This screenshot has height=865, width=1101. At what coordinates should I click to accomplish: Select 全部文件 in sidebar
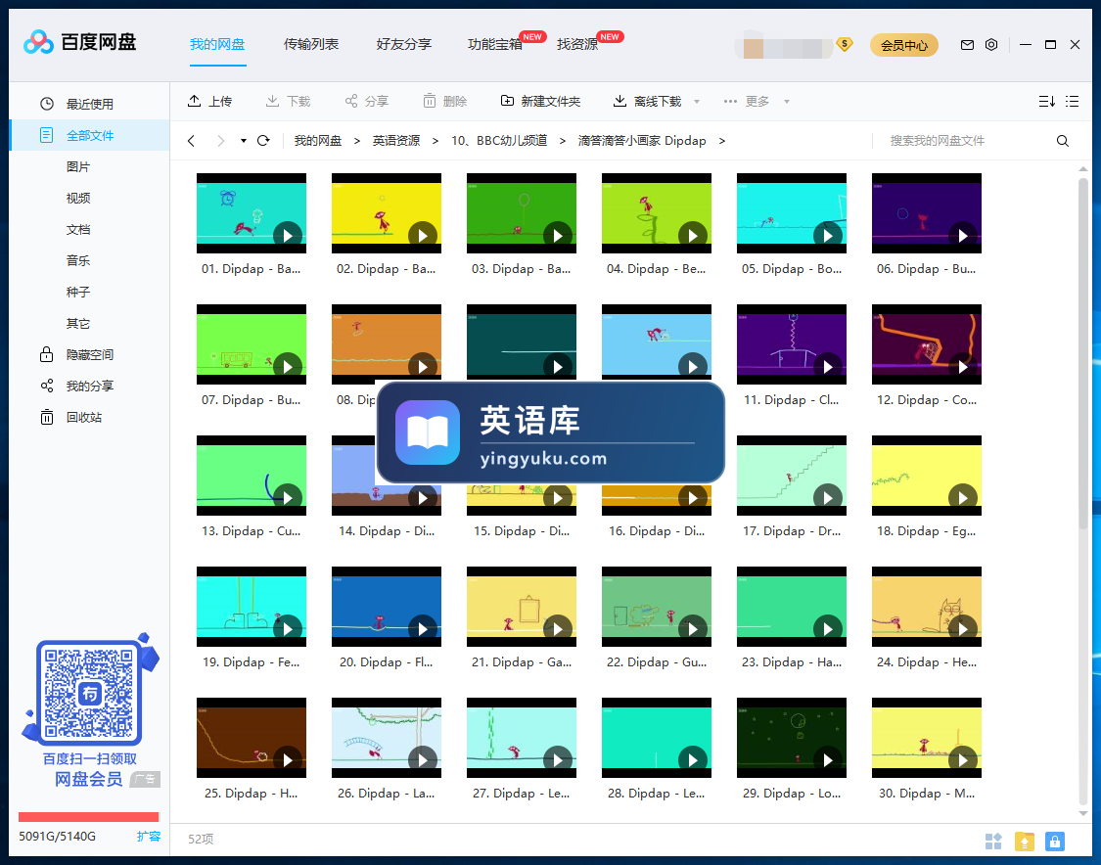(89, 135)
